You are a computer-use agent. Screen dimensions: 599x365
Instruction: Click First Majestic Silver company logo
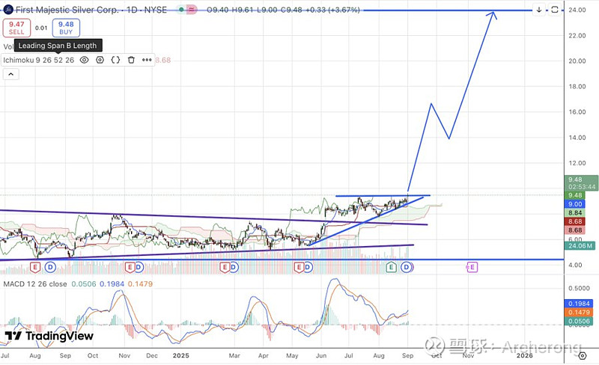7,10
